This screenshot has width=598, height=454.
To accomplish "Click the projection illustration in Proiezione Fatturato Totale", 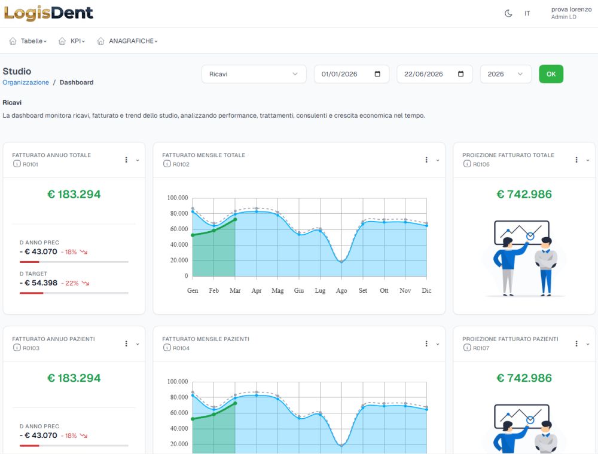I will 524,259.
